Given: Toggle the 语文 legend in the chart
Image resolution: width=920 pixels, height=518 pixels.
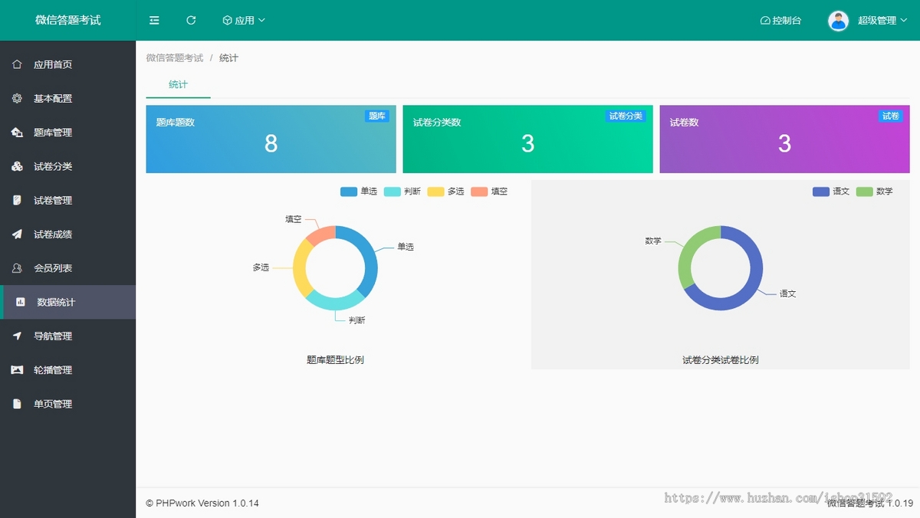Looking at the screenshot, I should click(831, 192).
